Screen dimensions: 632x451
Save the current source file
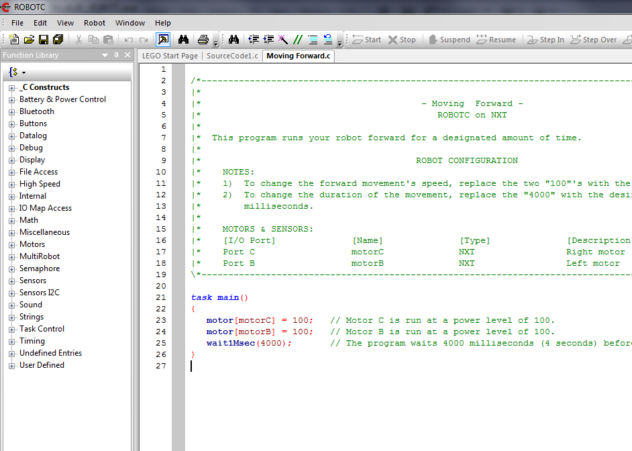(43, 40)
